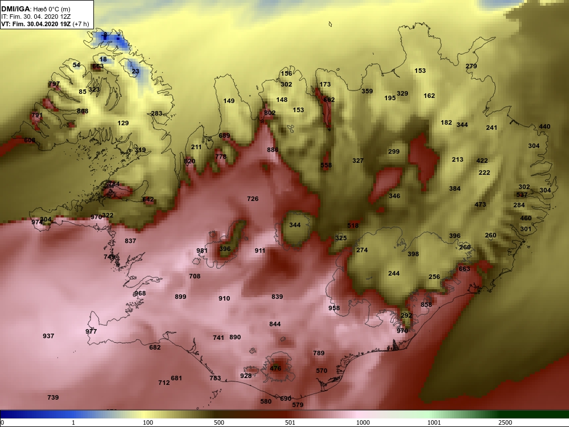This screenshot has height=427, width=569.
Task: Click the map value '839'
Action: click(277, 297)
